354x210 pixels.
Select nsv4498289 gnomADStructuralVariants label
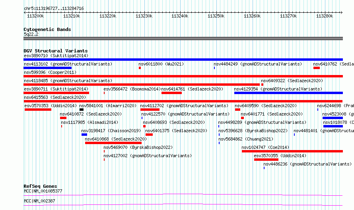pos(262,122)
